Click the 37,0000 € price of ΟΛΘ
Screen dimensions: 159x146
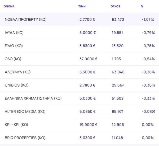click(88, 59)
